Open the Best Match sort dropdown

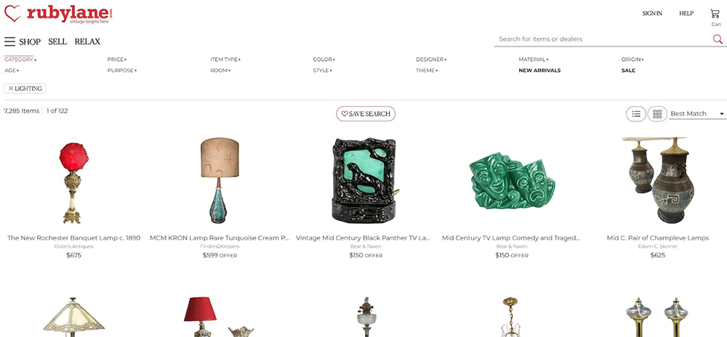pyautogui.click(x=697, y=114)
